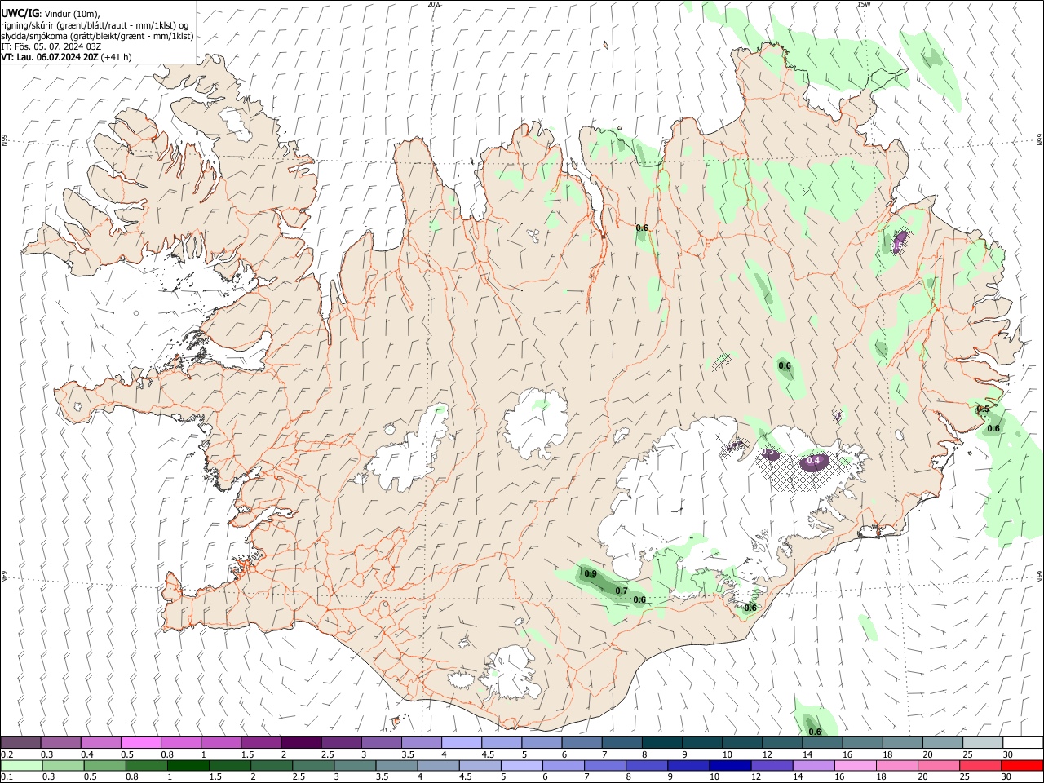Click the 0.9 precipitation value on the map
Screen dimensions: 1044x783
[x=591, y=574]
